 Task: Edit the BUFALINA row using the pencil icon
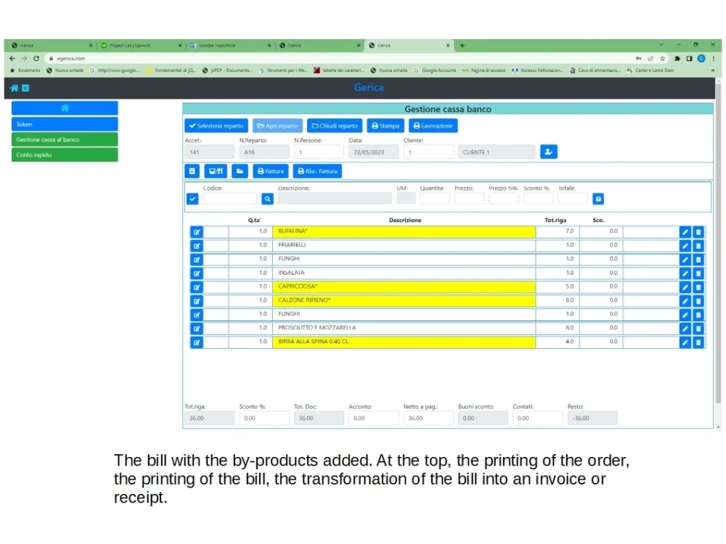tap(684, 231)
